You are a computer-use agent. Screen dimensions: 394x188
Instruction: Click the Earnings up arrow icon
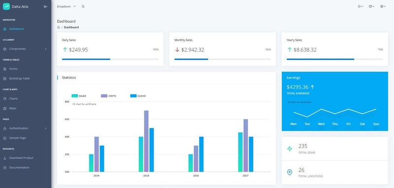pos(312,87)
